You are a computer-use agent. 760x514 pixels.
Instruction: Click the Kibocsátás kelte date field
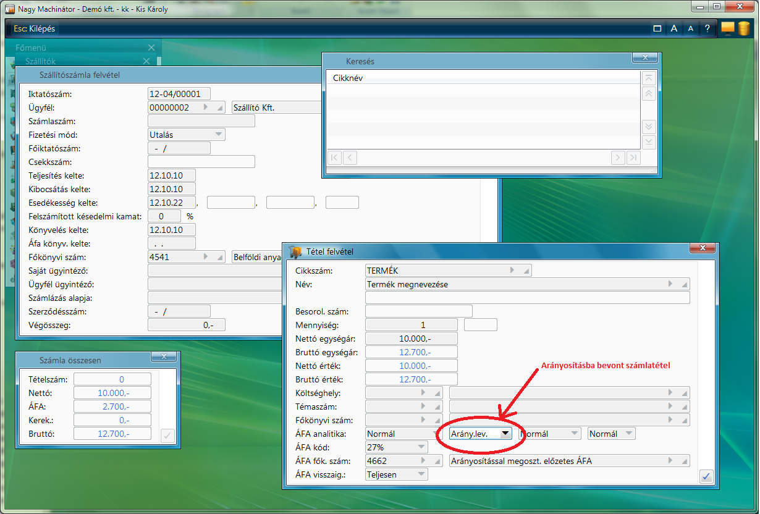tap(172, 189)
